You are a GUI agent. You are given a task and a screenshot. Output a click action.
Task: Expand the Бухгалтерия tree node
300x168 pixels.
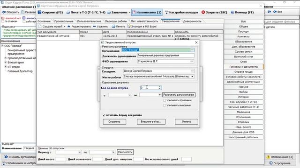point(6,62)
